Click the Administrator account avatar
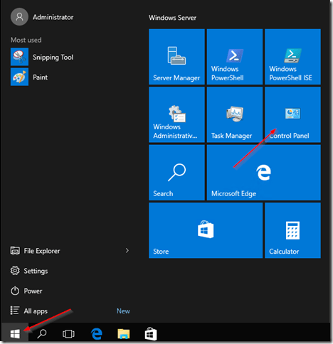The image size is (333, 344). pos(19,17)
